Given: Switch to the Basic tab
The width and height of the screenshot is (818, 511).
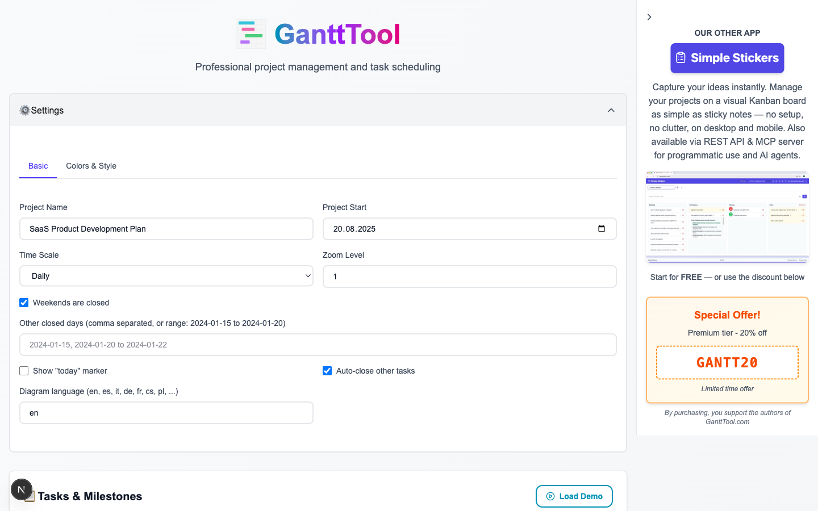Looking at the screenshot, I should (x=38, y=166).
